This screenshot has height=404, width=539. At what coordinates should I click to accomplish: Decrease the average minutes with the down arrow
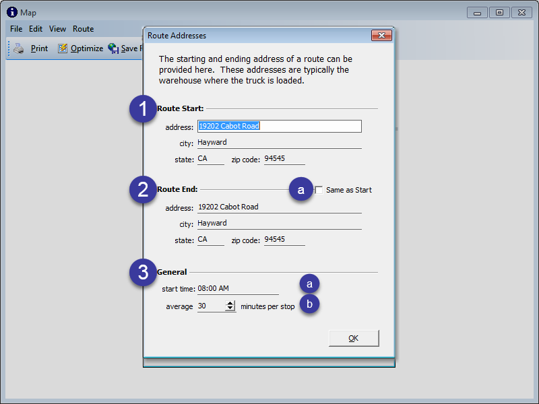point(230,308)
